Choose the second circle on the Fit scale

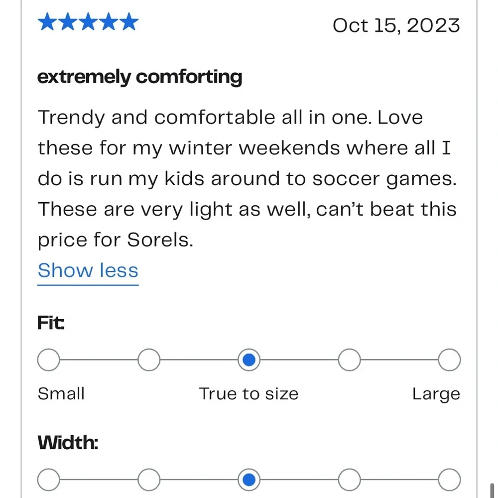(148, 359)
